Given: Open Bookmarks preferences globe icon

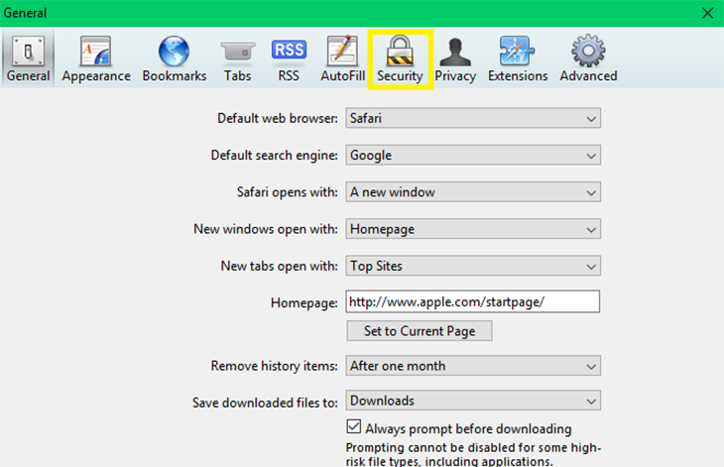Looking at the screenshot, I should 175,51.
